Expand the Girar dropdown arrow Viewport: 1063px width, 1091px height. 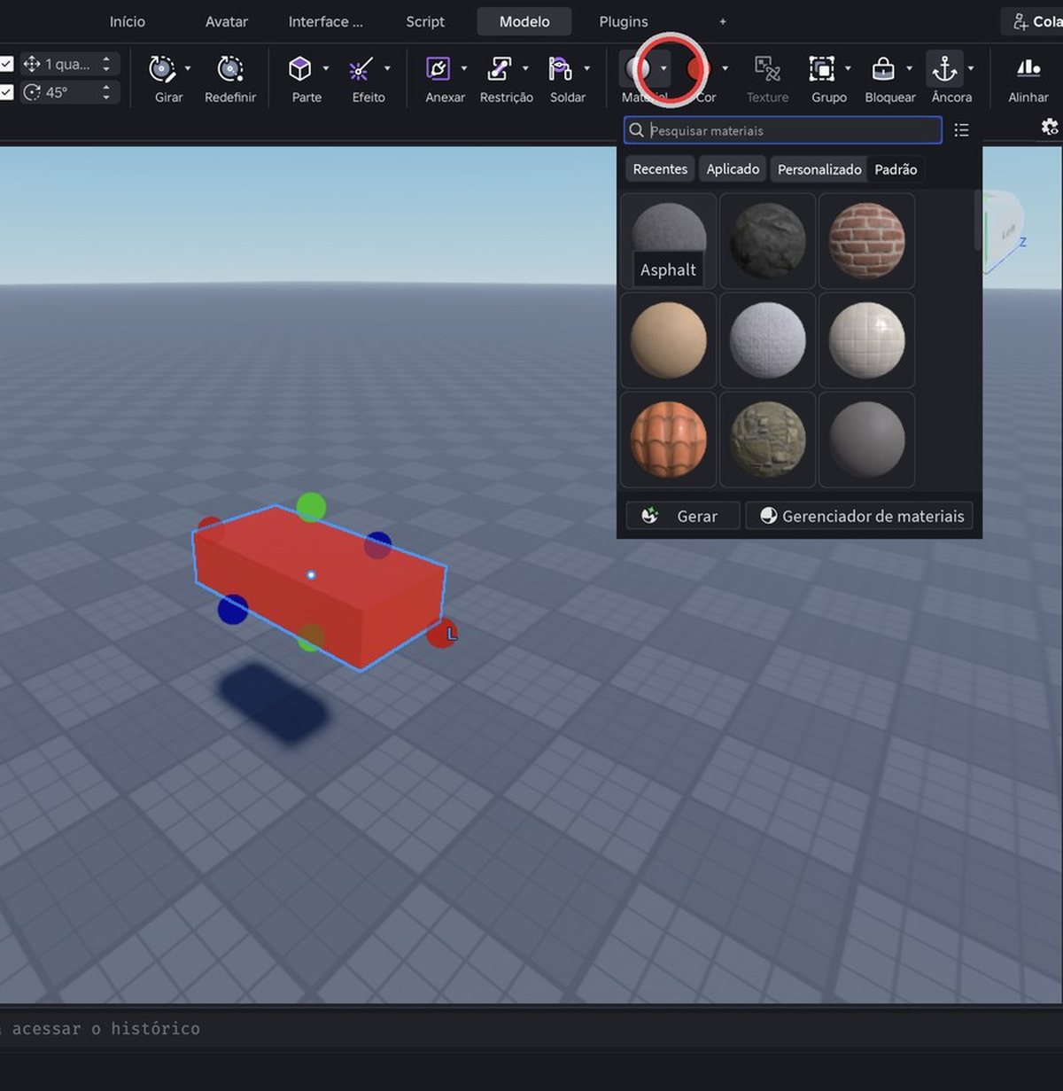pyautogui.click(x=188, y=68)
